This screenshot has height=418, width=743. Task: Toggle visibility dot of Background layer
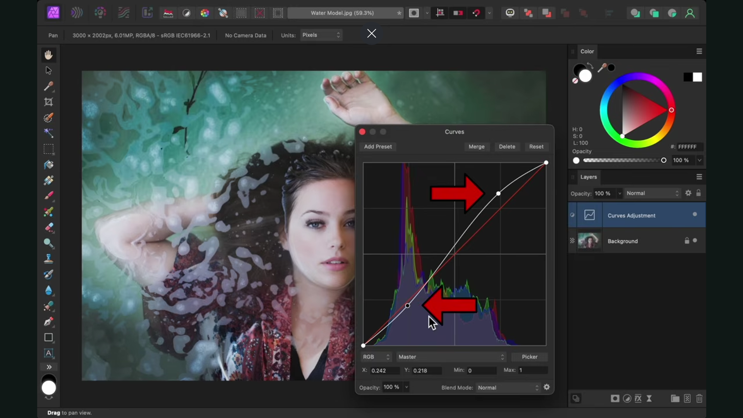point(695,241)
